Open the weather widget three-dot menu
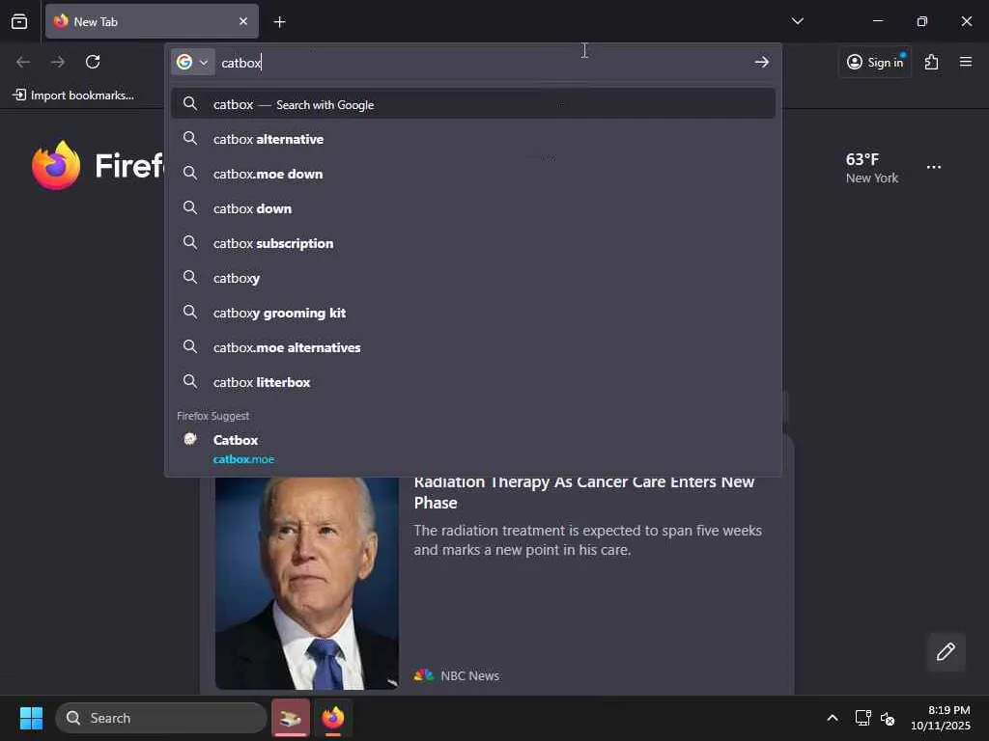 tap(934, 167)
